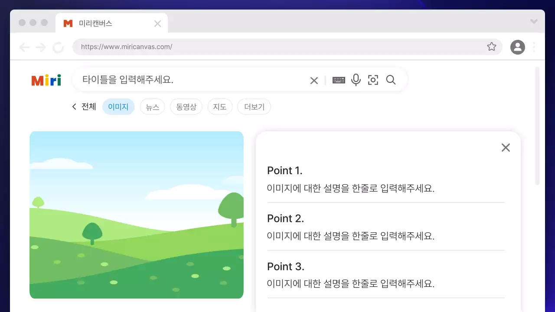The width and height of the screenshot is (555, 312).
Task: Navigate back with the browser back arrow
Action: pos(25,47)
